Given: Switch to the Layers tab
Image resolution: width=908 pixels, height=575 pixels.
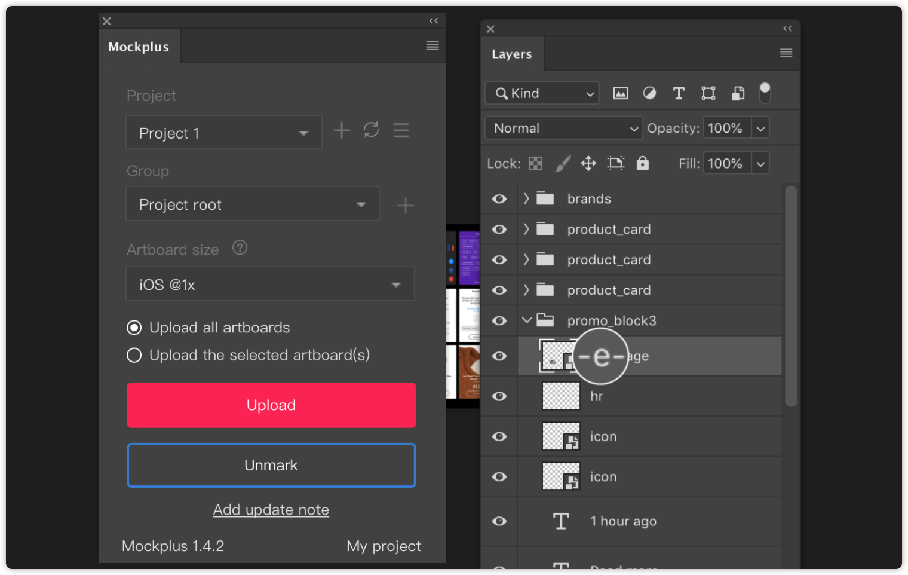Looking at the screenshot, I should [x=512, y=54].
